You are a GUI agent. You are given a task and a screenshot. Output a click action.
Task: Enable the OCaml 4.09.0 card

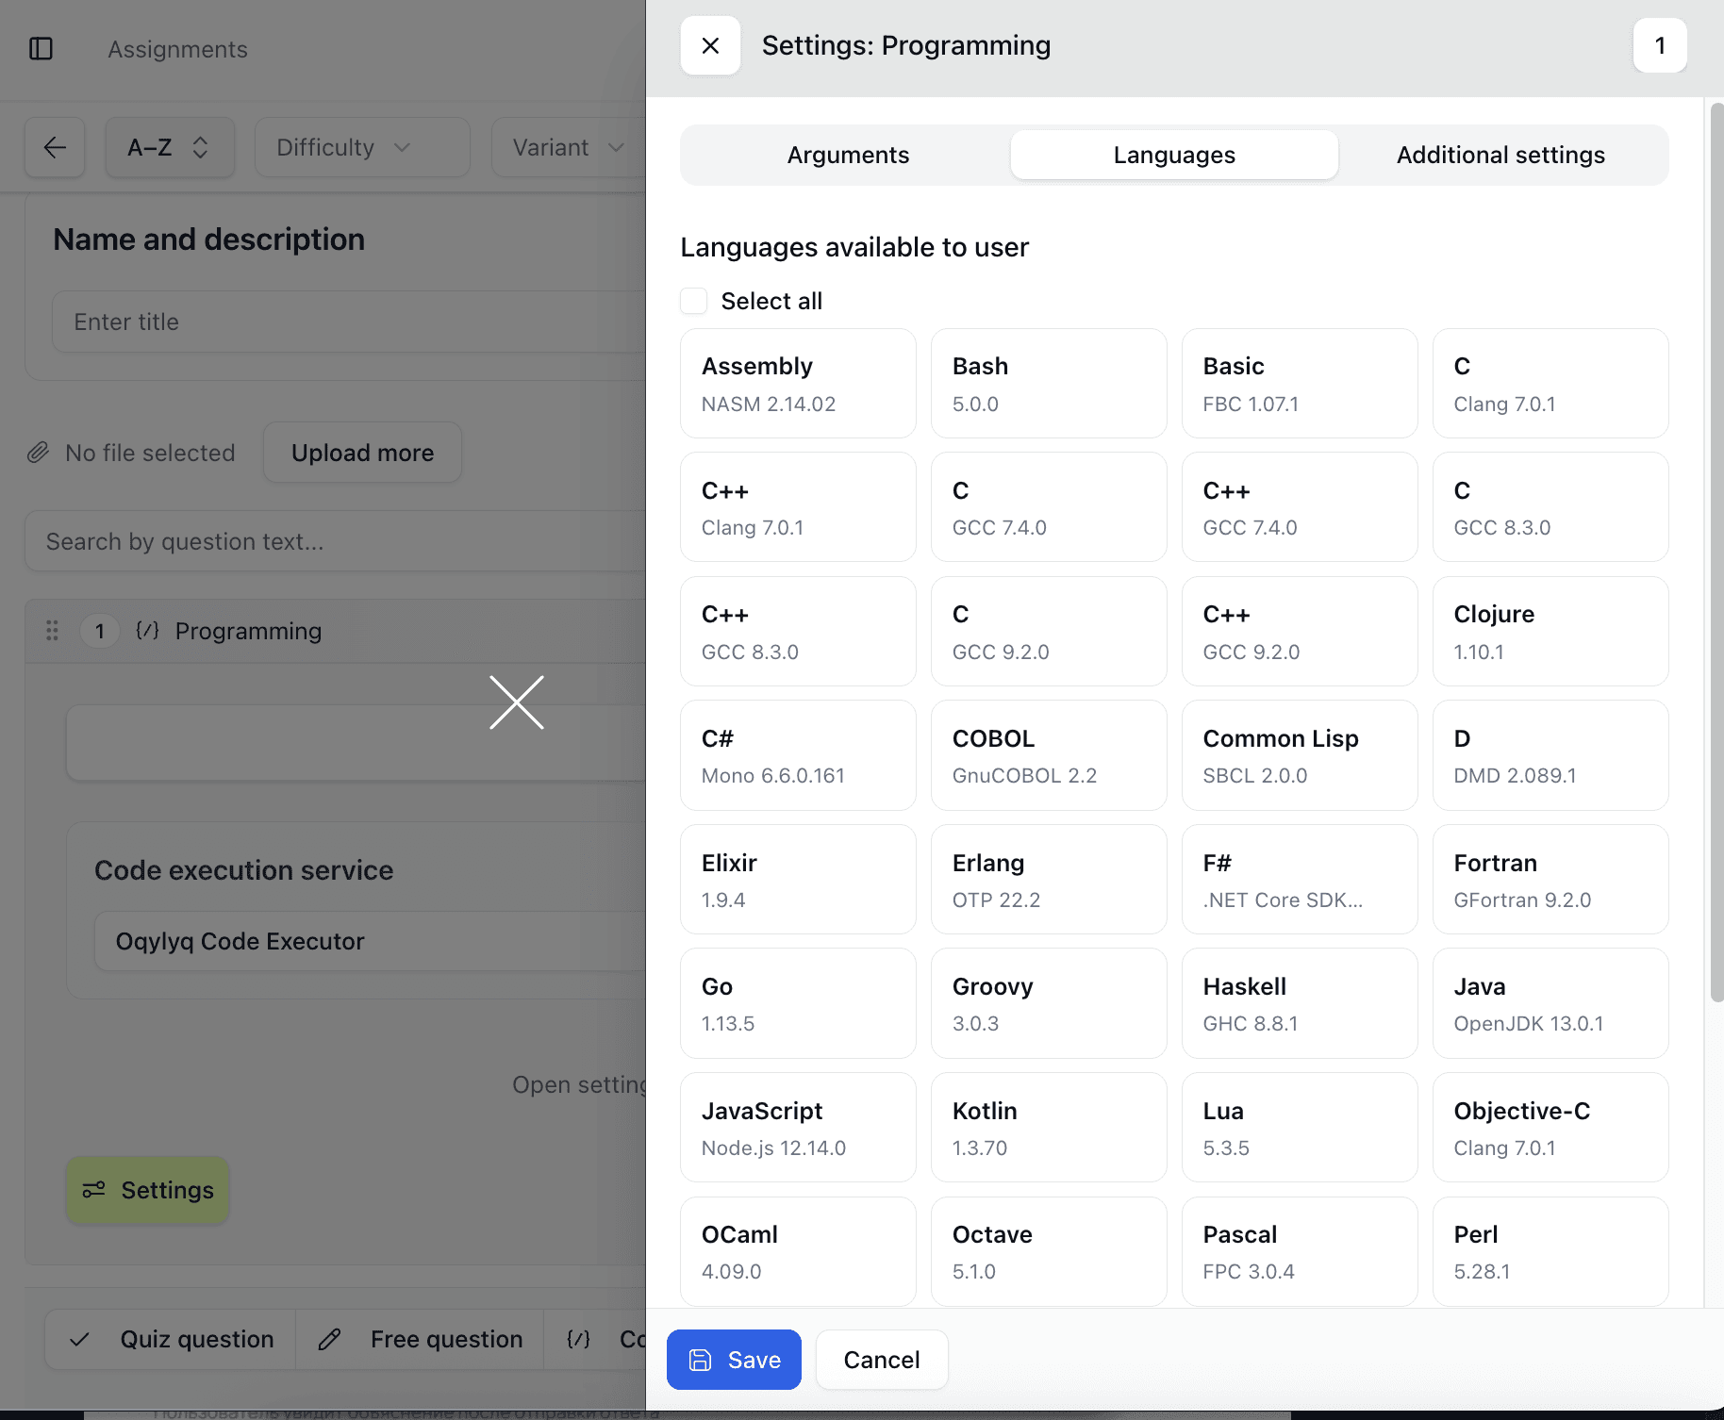[x=798, y=1251]
